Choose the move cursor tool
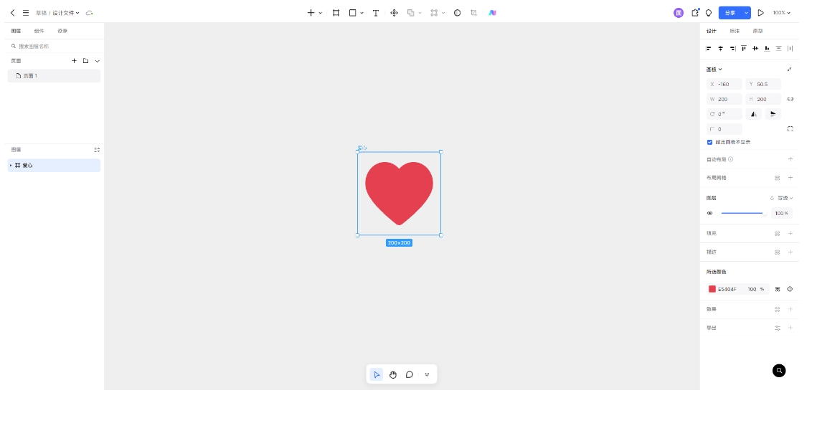This screenshot has width=817, height=431. 376,374
